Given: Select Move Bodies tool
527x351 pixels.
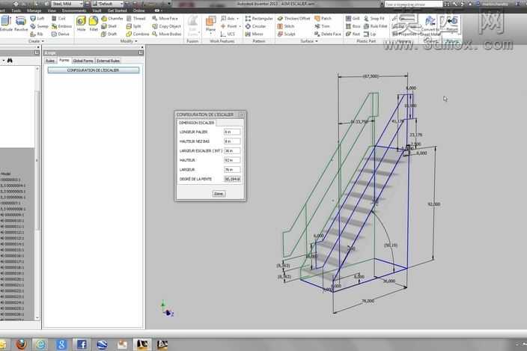Looking at the screenshot, I should 166,34.
